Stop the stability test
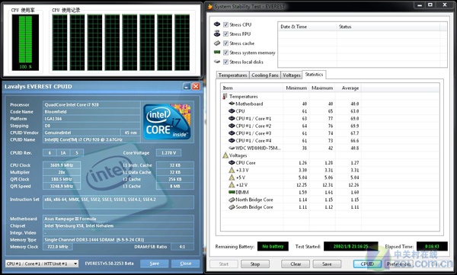 pyautogui.click(x=255, y=264)
